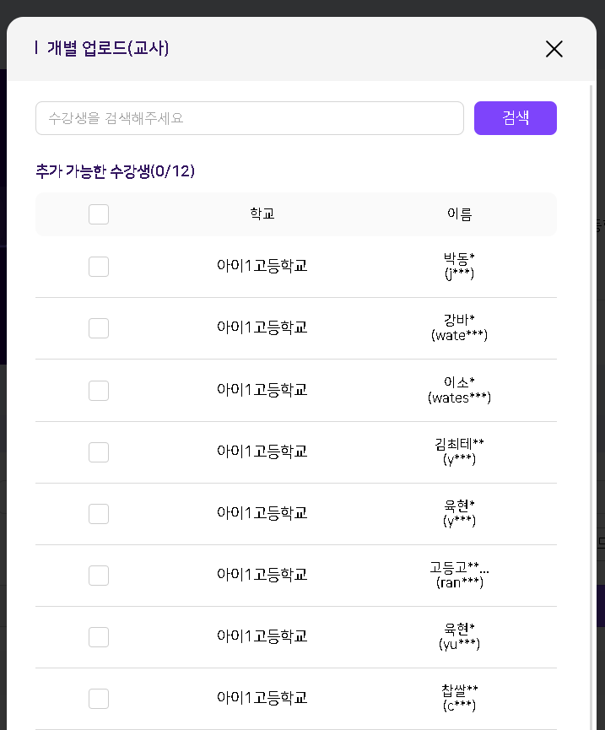Close the 개별 업로드(교사) dialog
605x730 pixels.
coord(554,49)
